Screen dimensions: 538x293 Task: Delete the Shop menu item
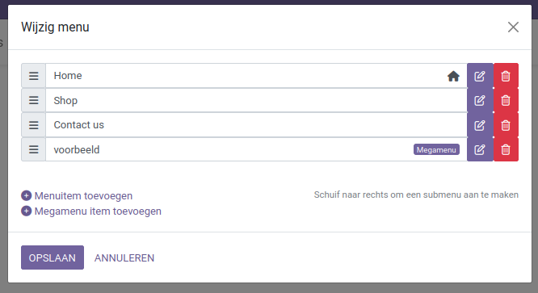click(x=506, y=100)
